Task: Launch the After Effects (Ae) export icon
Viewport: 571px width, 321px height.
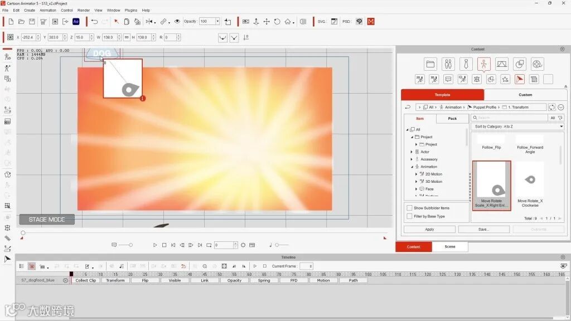Action: pyautogui.click(x=76, y=22)
